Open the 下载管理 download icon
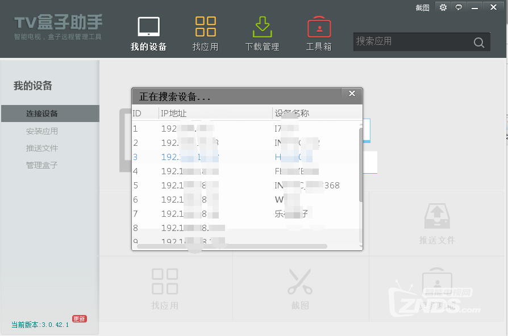 (x=262, y=27)
